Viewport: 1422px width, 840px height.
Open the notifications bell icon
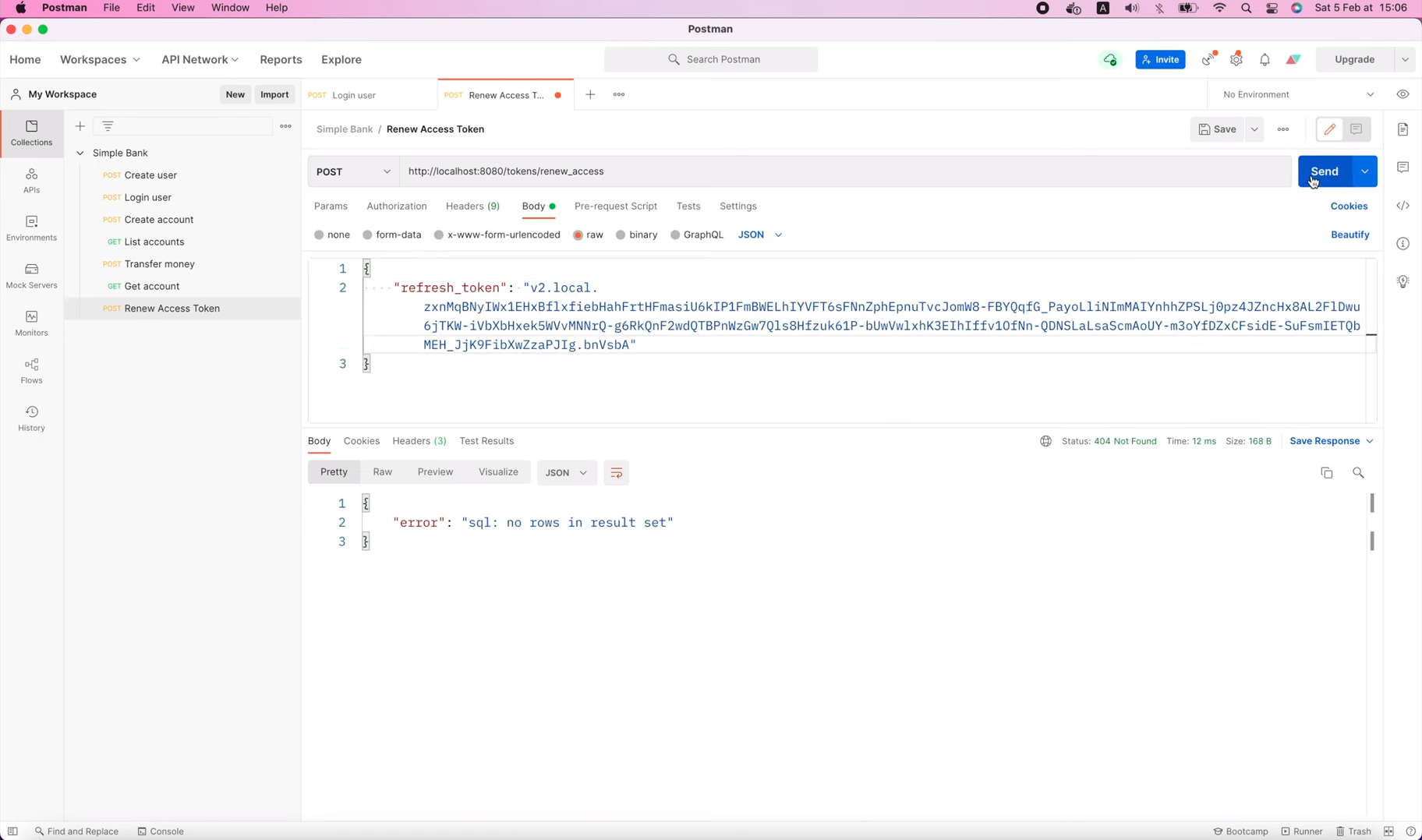click(x=1265, y=60)
